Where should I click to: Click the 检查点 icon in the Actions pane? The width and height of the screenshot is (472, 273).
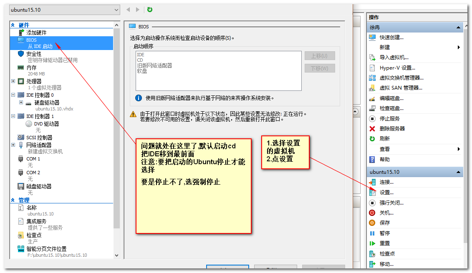[x=372, y=254]
